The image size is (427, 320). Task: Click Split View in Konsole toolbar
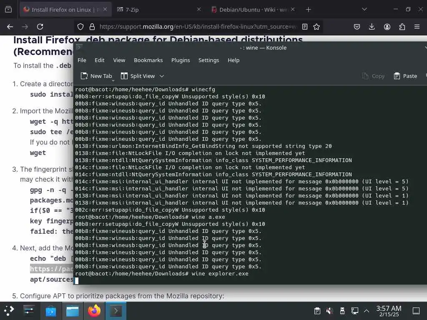pos(138,76)
